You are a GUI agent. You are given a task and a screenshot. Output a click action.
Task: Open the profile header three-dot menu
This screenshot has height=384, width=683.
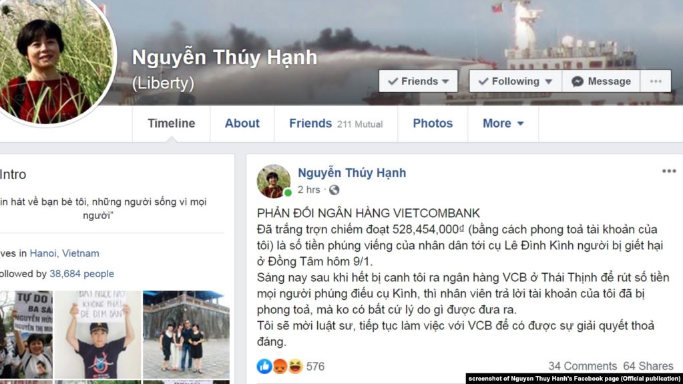[656, 81]
